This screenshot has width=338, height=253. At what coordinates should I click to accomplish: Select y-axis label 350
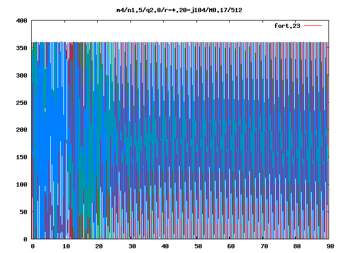point(22,48)
